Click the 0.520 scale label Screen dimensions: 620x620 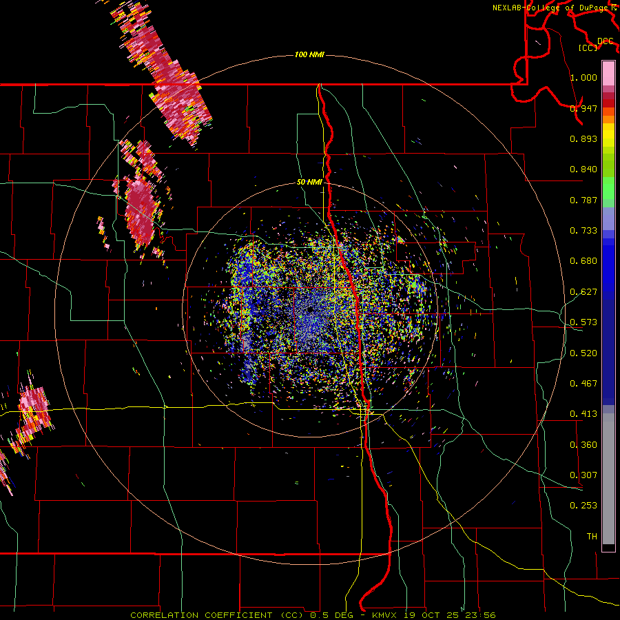(x=583, y=353)
